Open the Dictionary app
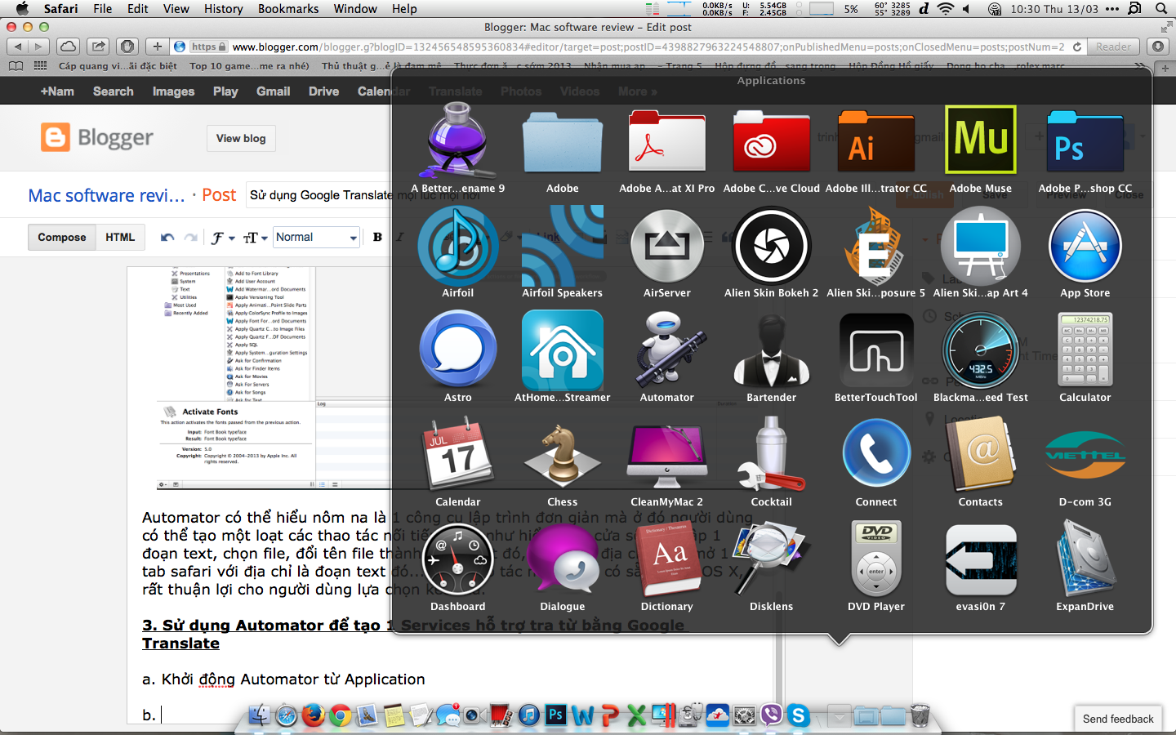Screen dimensions: 1176x735 coord(667,560)
